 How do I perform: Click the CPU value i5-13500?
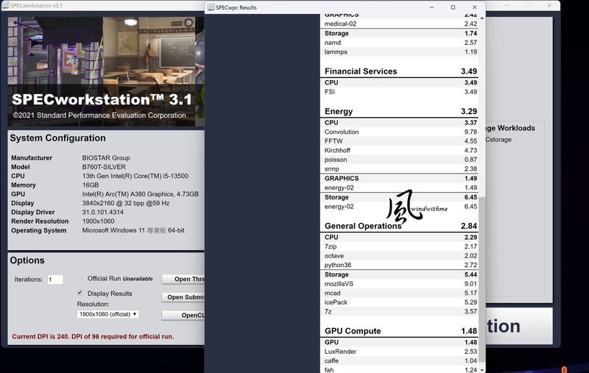click(135, 176)
